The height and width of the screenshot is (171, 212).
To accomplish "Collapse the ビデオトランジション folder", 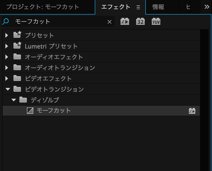I will point(7,89).
